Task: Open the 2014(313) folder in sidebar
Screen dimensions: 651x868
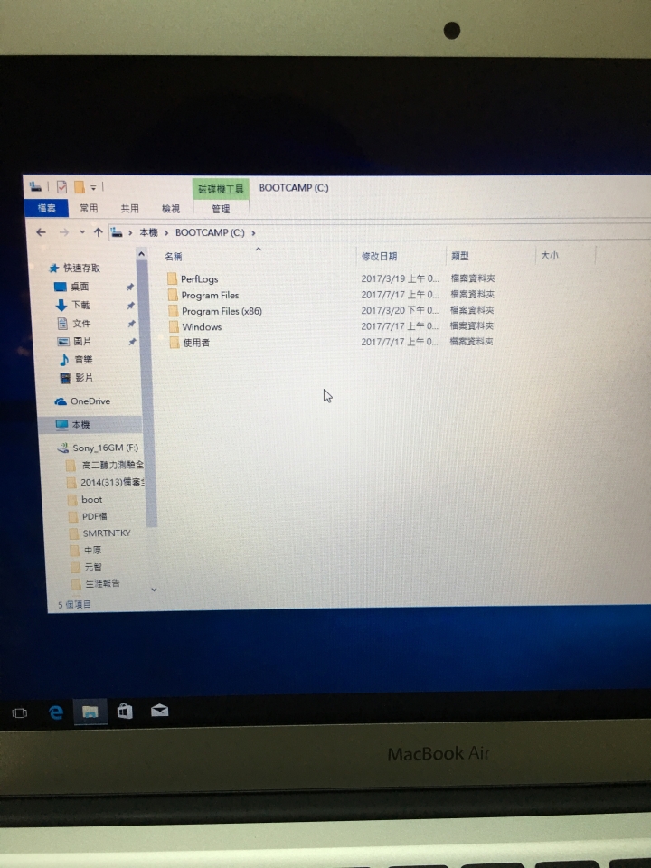Action: coord(112,482)
